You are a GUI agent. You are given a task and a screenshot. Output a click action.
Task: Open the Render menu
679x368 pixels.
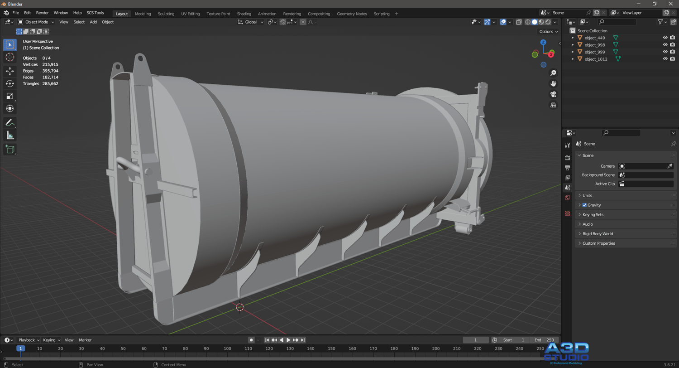pos(42,13)
